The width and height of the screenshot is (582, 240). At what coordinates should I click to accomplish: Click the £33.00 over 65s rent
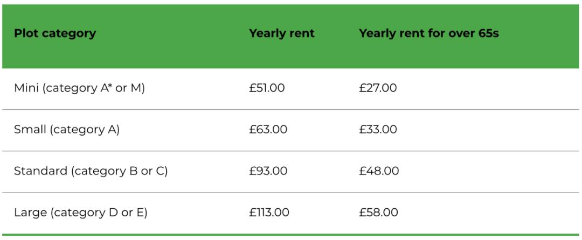point(378,130)
